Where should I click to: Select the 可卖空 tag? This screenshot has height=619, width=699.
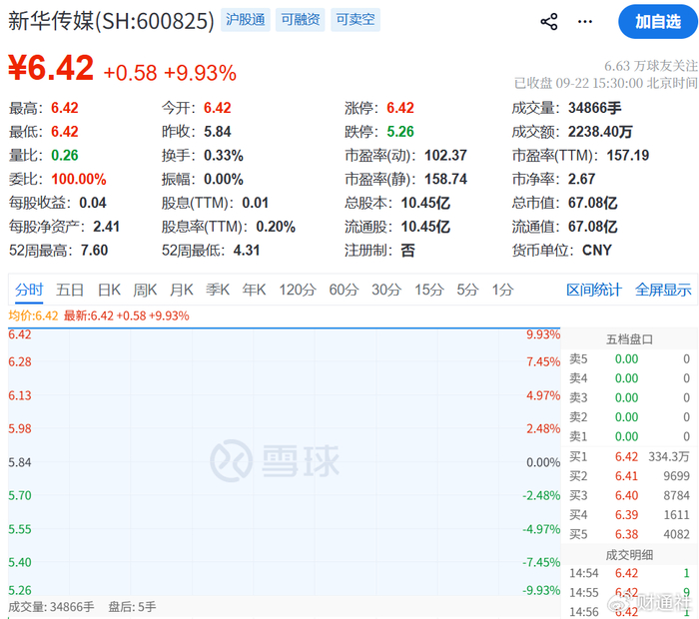point(355,20)
